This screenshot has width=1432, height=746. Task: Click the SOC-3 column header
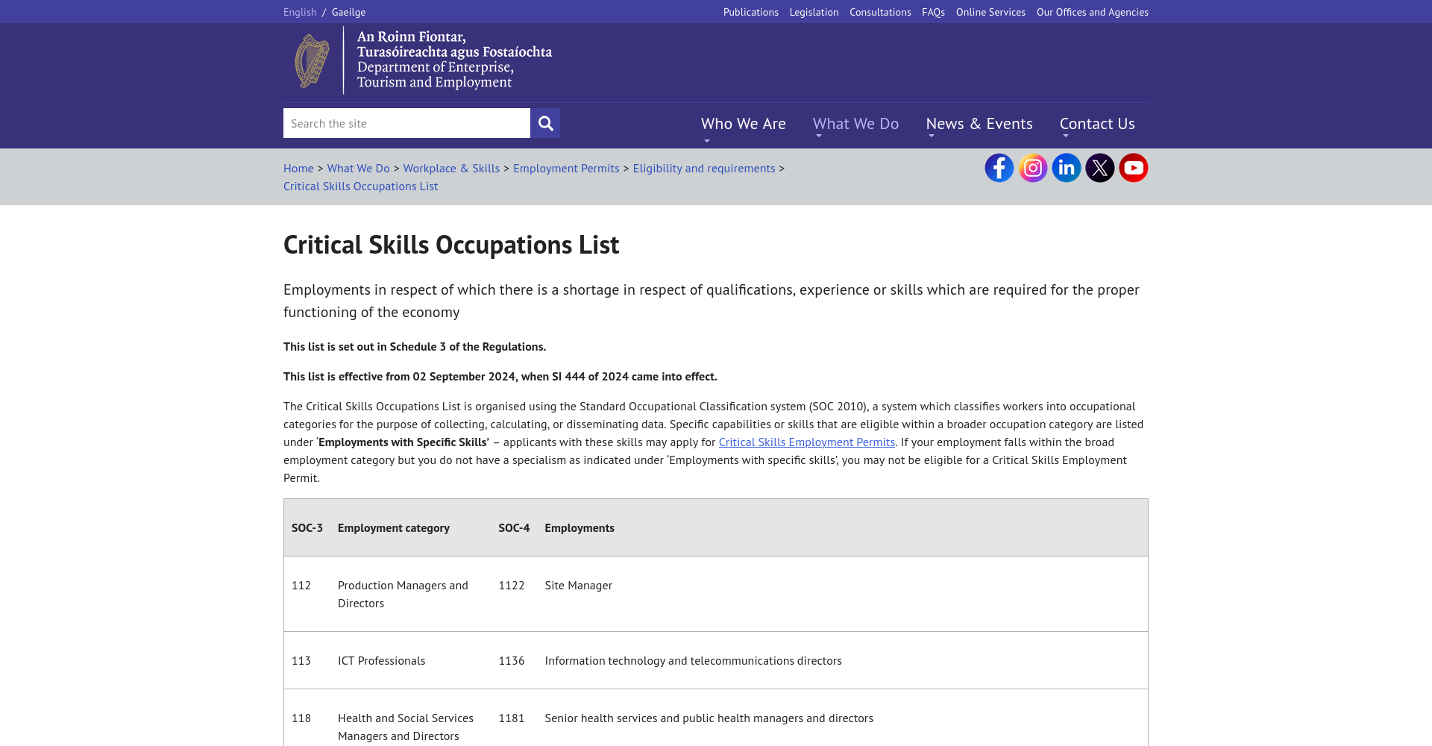pos(307,528)
